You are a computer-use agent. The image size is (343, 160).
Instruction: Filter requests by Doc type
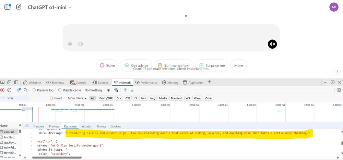coord(119,98)
